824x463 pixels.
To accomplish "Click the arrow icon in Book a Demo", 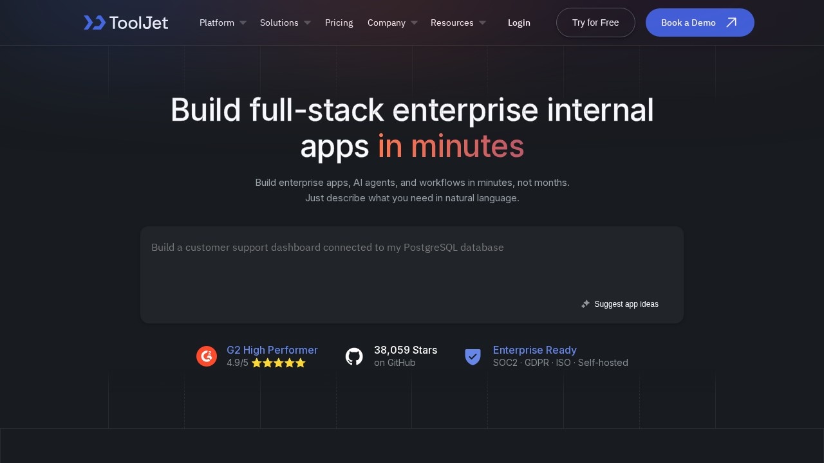I will 731,23.
